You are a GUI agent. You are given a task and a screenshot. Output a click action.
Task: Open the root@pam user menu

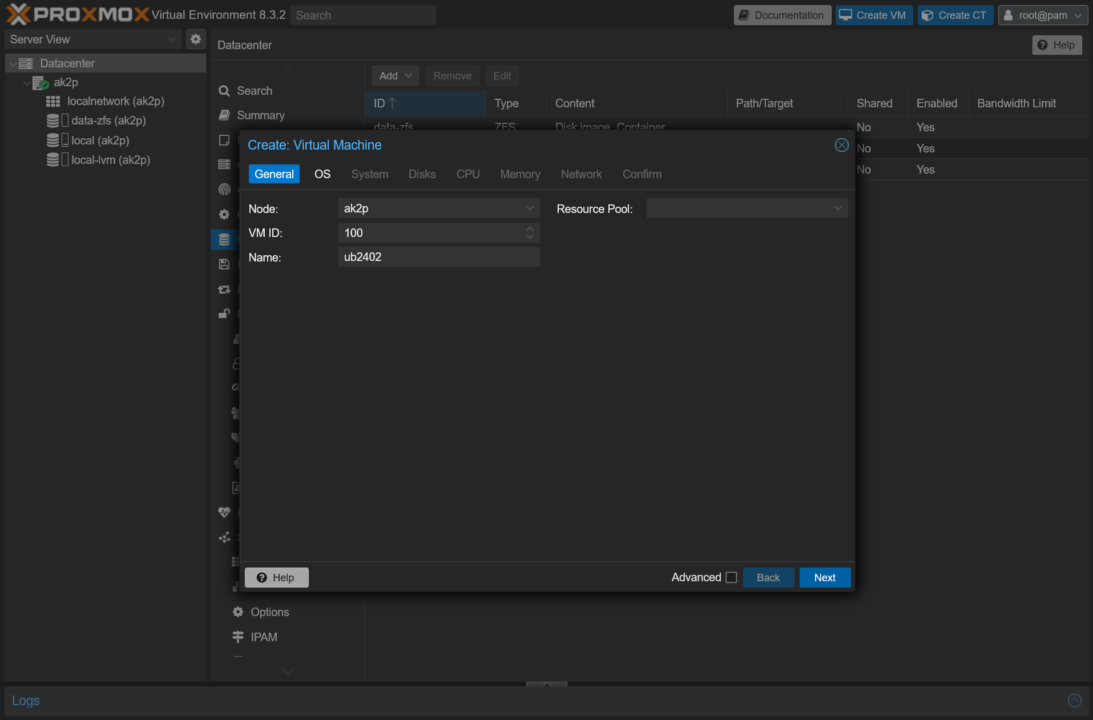(1043, 15)
